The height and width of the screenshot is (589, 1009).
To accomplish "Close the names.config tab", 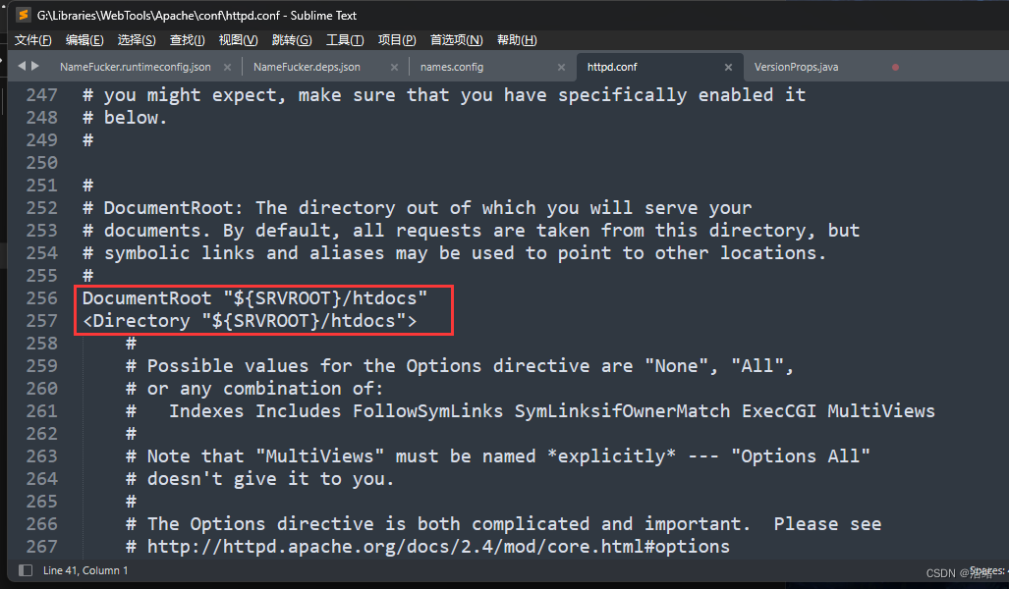I will click(561, 68).
